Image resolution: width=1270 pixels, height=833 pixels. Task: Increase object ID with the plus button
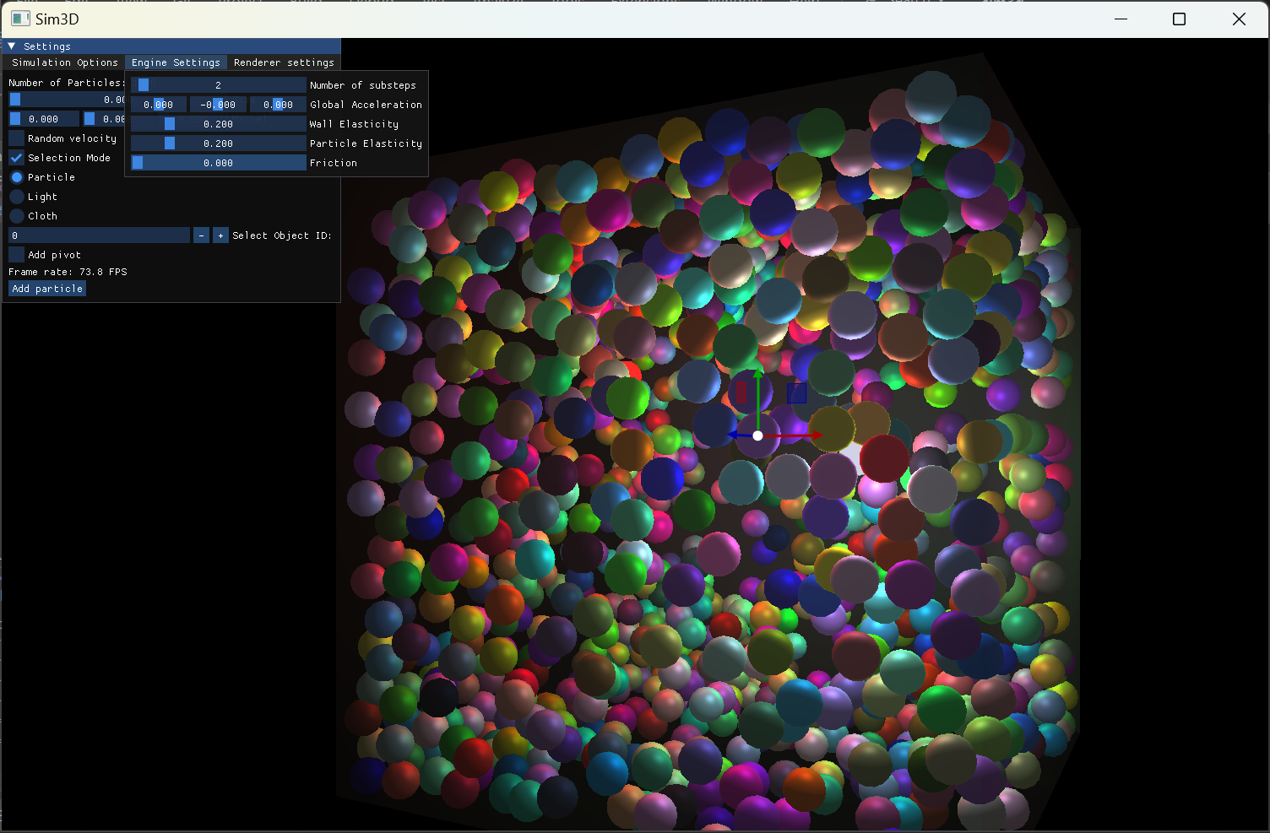coord(220,235)
